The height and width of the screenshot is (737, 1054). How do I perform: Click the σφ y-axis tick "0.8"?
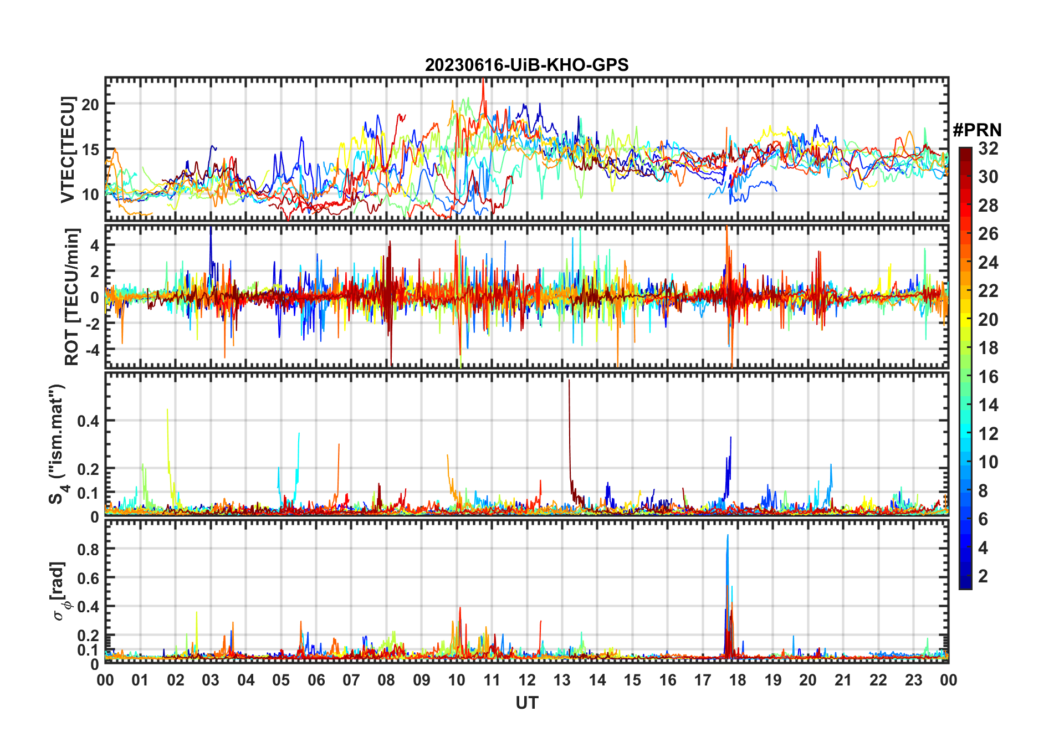pyautogui.click(x=88, y=549)
